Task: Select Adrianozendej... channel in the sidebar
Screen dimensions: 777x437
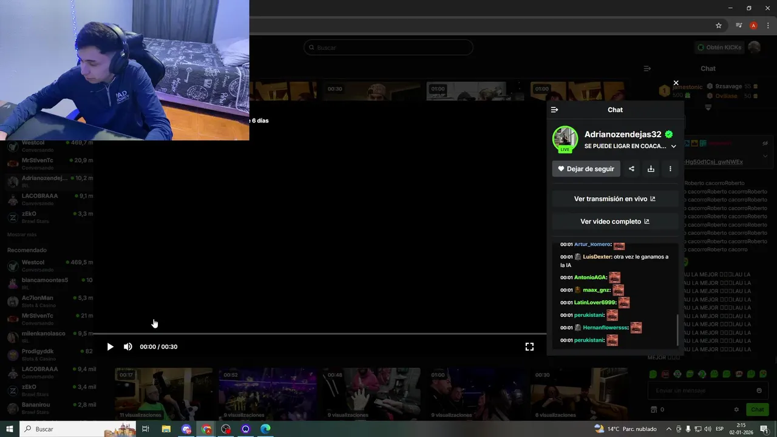Action: click(x=50, y=181)
